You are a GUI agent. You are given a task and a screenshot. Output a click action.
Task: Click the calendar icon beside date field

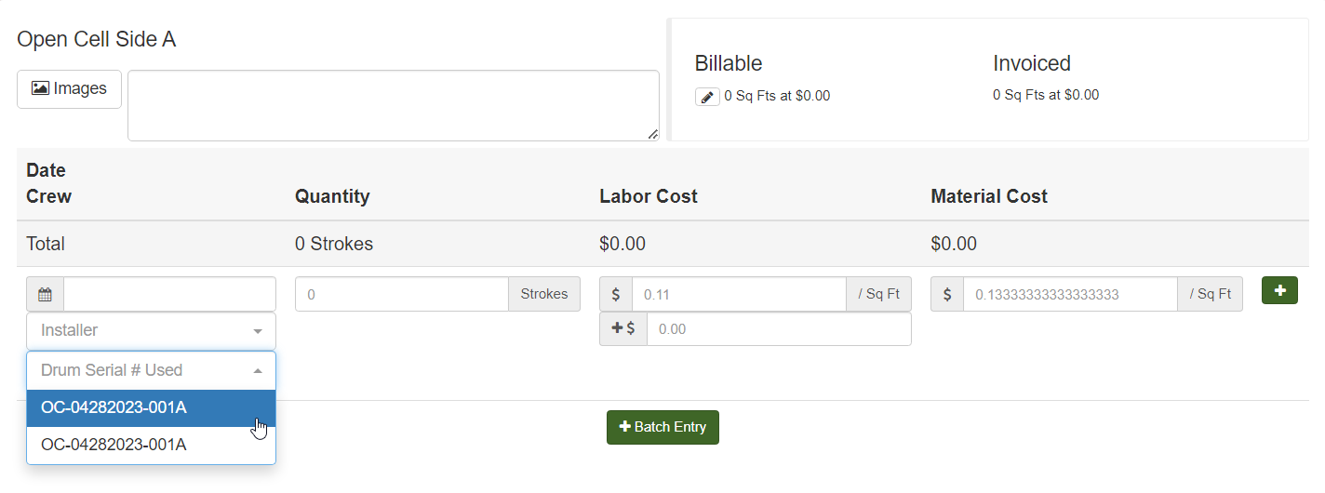pyautogui.click(x=45, y=294)
